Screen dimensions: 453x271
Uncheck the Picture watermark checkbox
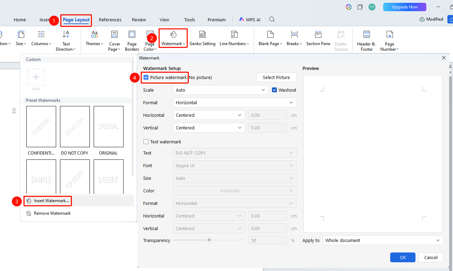point(146,77)
